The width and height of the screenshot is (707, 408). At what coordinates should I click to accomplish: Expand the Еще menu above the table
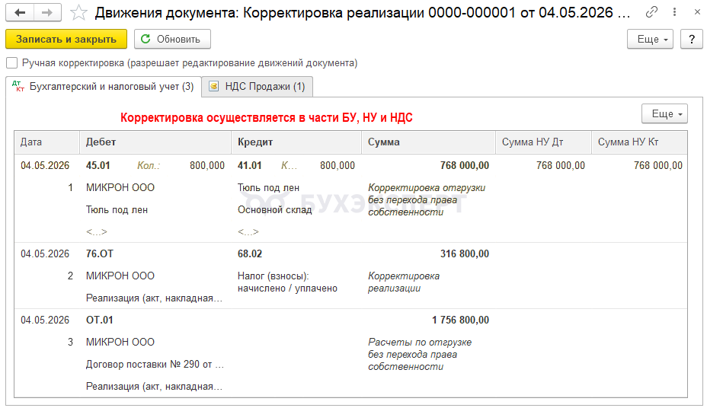664,114
